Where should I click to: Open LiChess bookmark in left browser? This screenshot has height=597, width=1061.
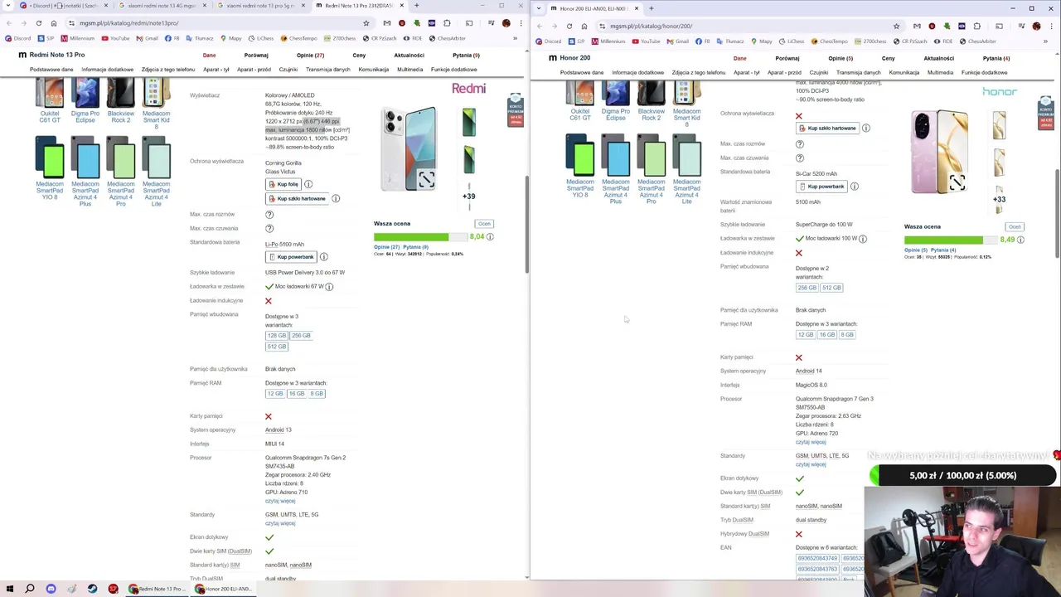(x=261, y=38)
